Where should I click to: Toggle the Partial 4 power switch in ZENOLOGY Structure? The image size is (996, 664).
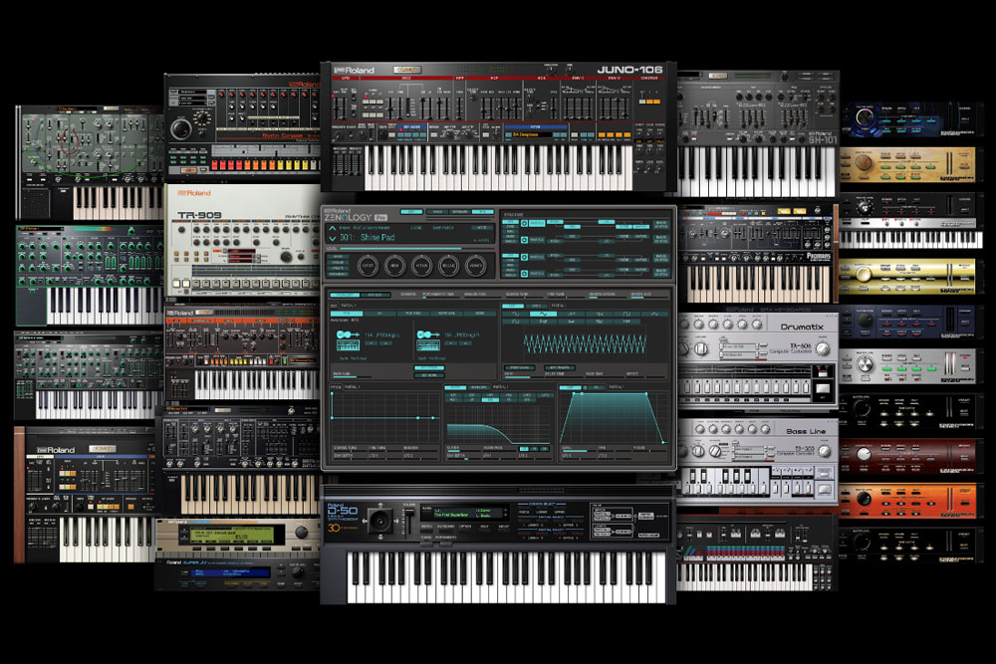524,274
